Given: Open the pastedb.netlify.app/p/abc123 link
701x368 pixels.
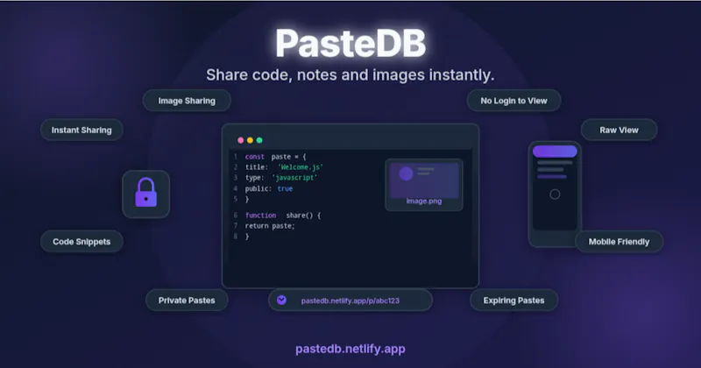Looking at the screenshot, I should coord(350,301).
